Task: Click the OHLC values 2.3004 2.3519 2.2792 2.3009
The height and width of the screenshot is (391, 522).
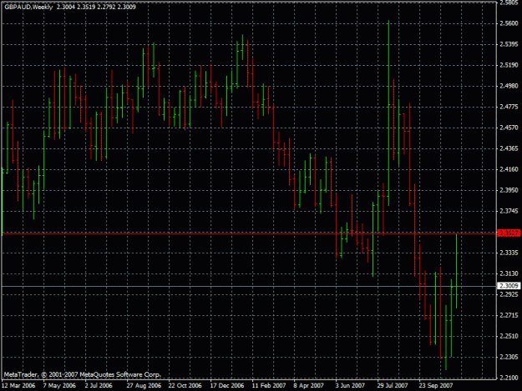Action: (96, 7)
